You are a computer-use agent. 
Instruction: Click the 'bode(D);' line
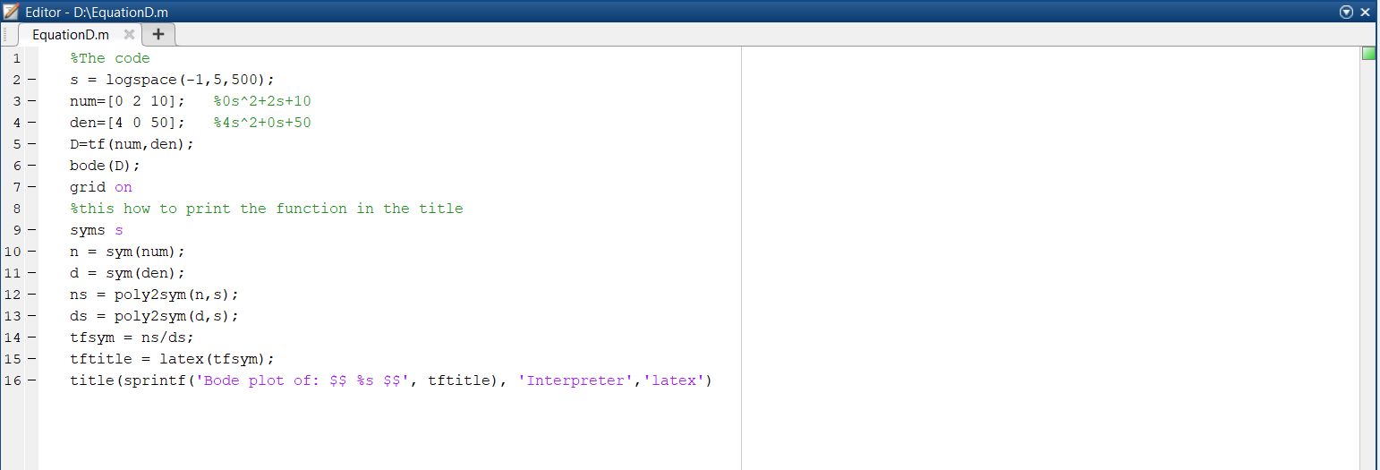click(106, 166)
